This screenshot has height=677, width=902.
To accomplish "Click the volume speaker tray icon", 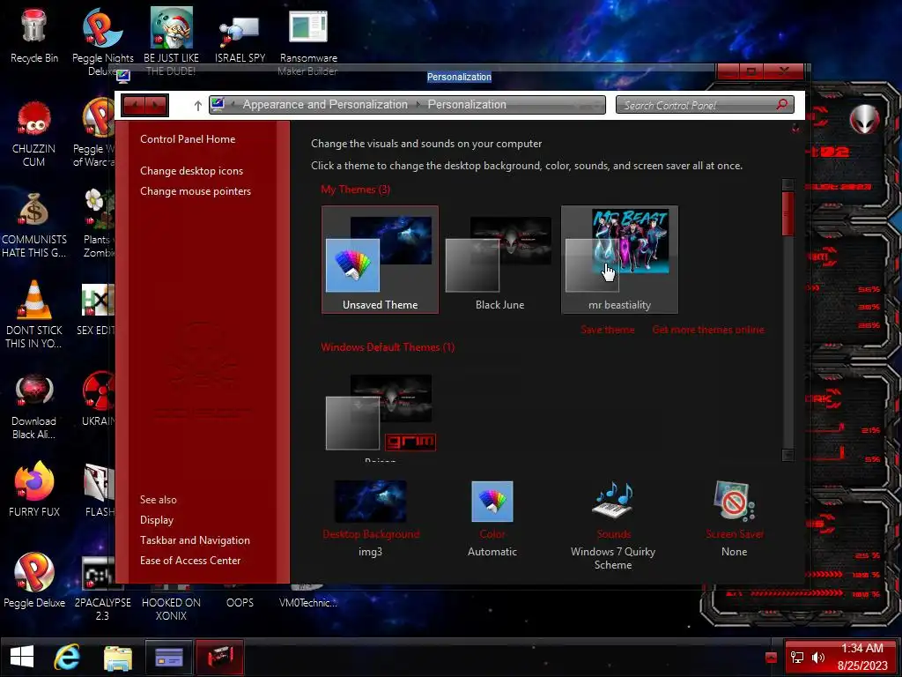I will click(x=818, y=657).
